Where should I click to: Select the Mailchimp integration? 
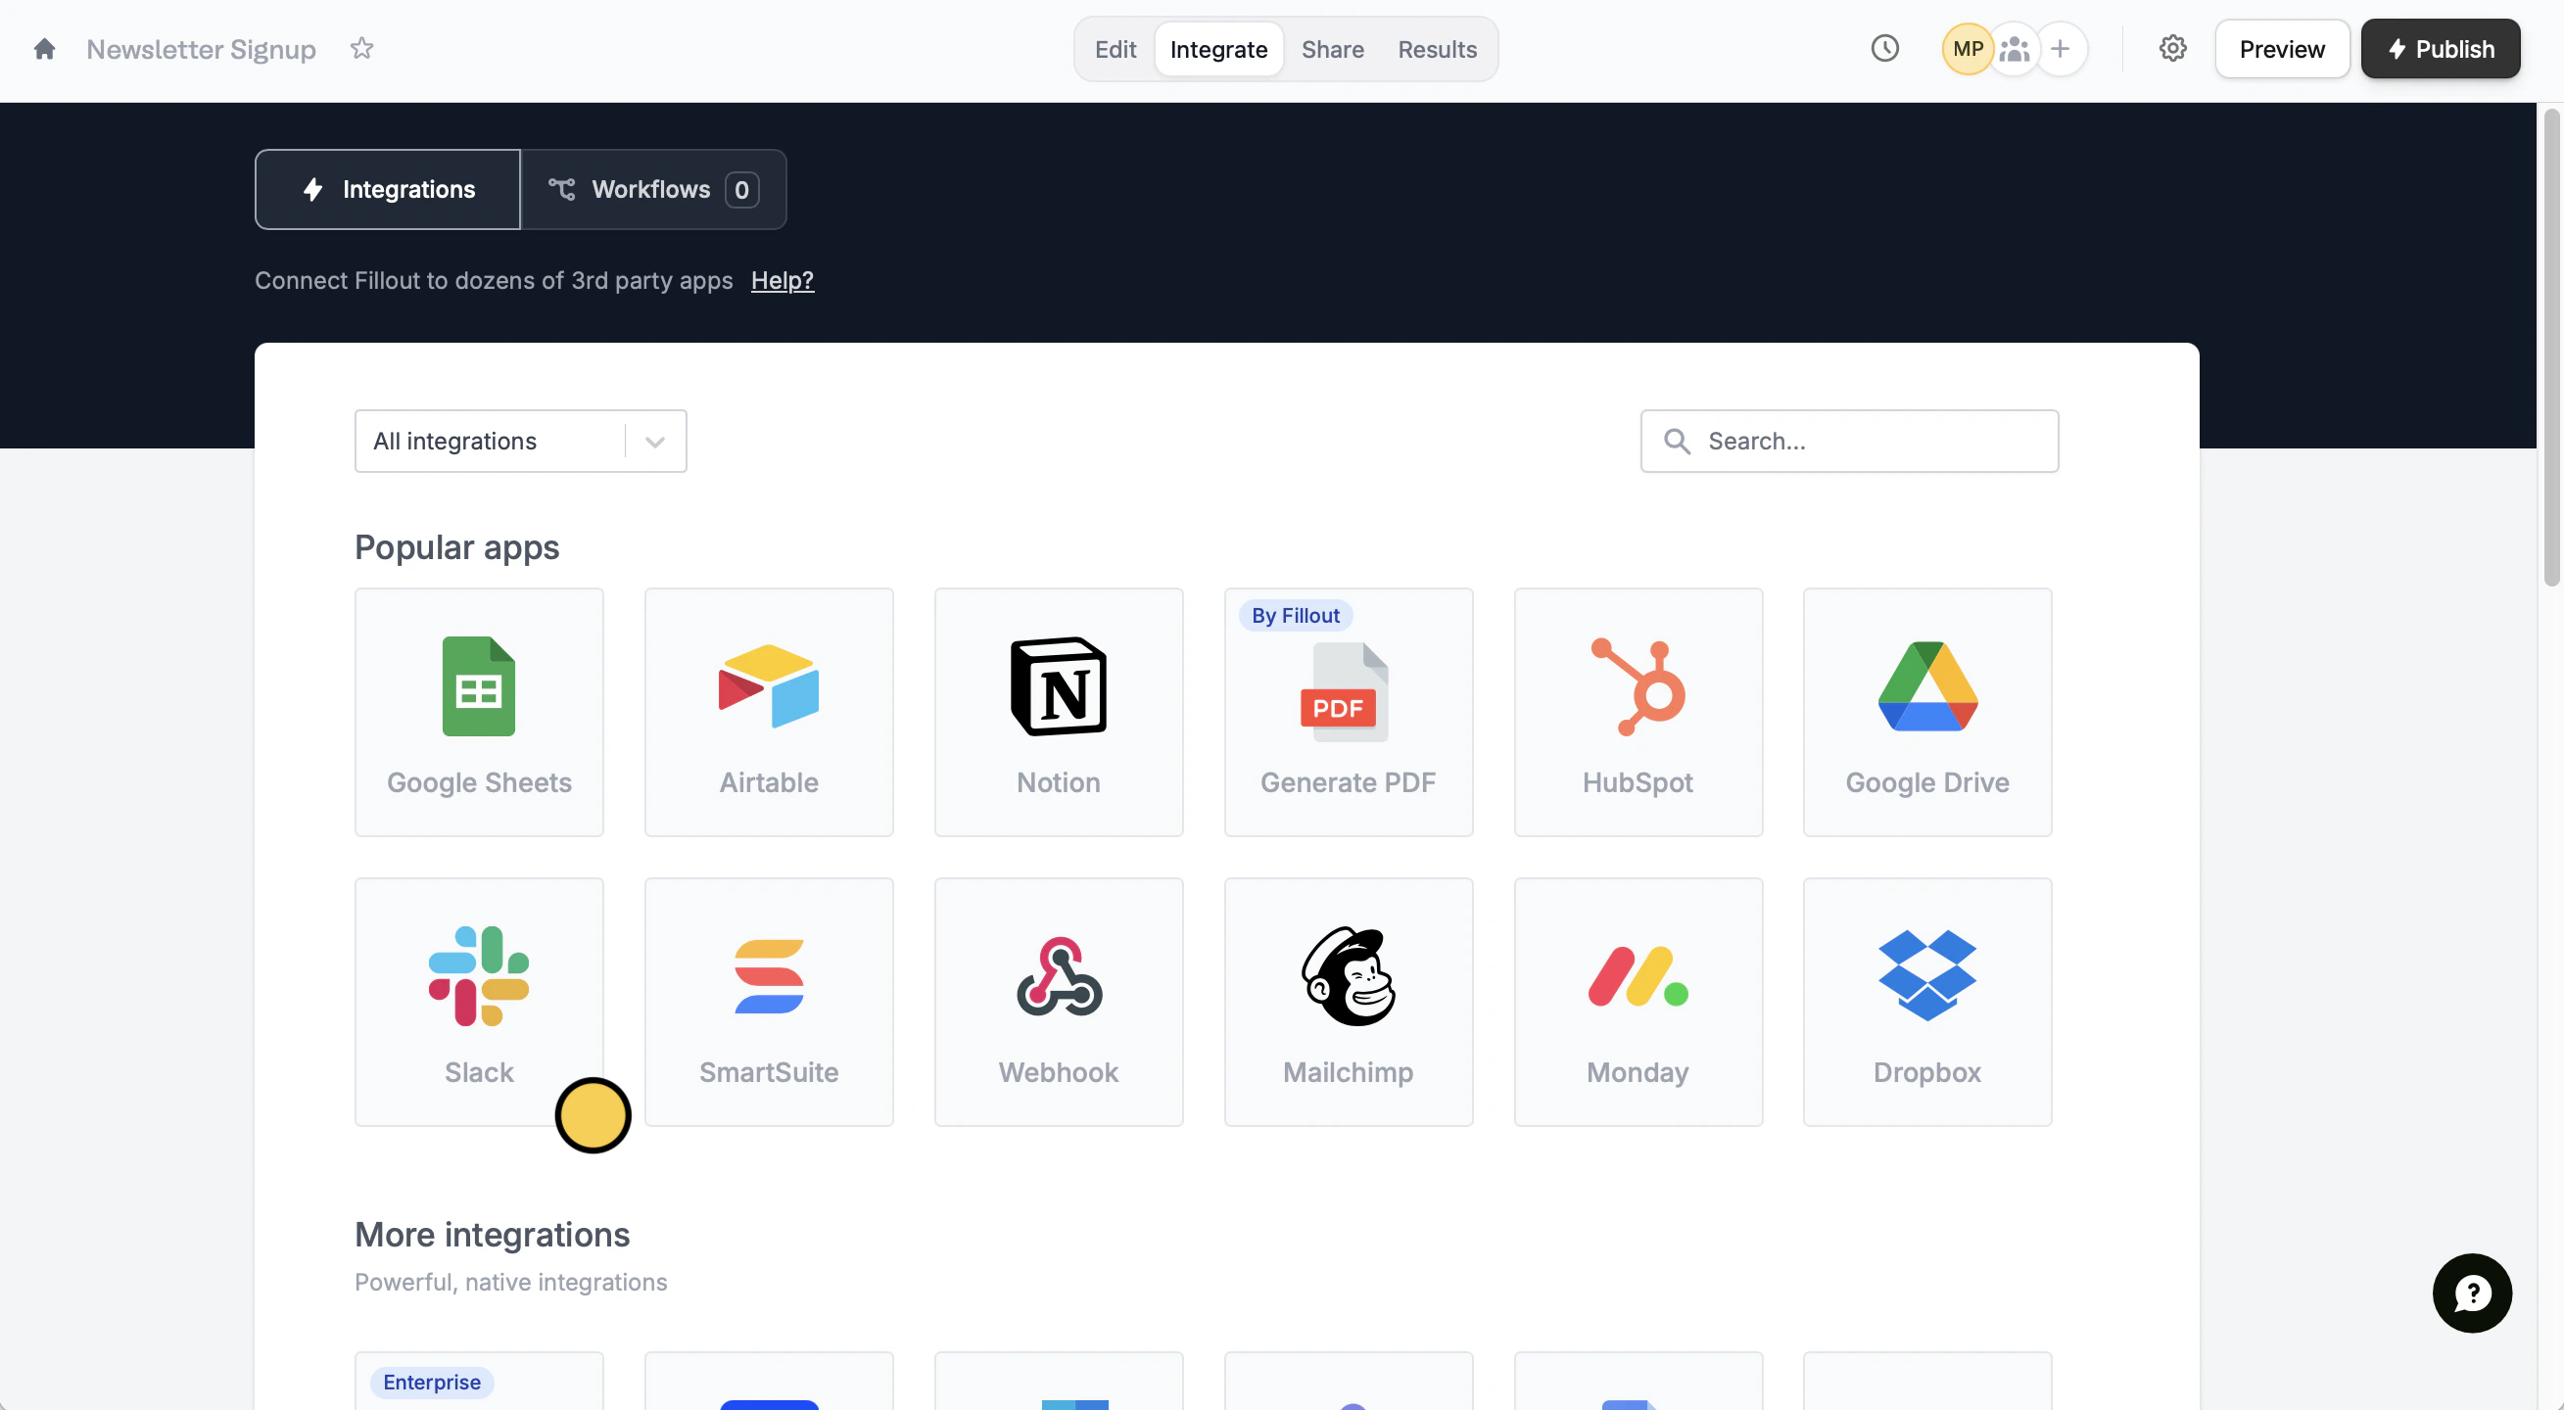(x=1348, y=1001)
